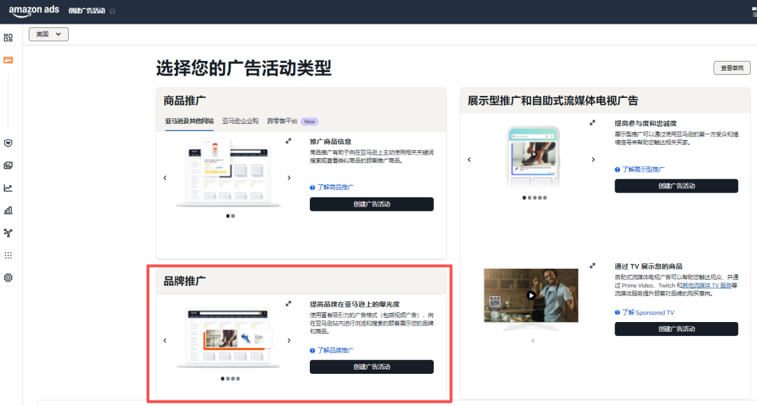The width and height of the screenshot is (757, 406).
Task: Click the shield icon in the sidebar
Action: 8,143
